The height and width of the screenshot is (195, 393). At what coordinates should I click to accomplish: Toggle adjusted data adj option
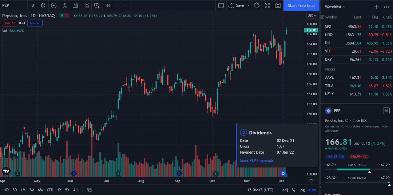click(x=285, y=190)
